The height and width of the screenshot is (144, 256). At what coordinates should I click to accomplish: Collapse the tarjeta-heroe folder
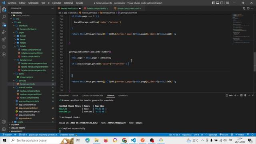point(15,60)
